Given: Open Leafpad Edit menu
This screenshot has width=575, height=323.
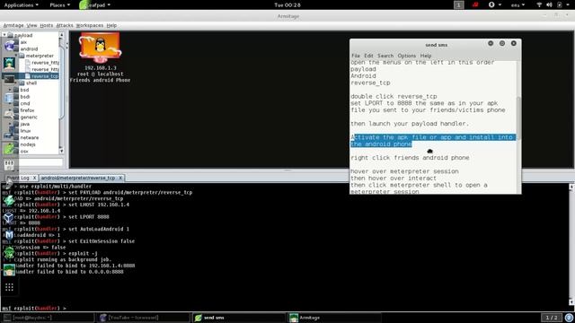Looking at the screenshot, I should (368, 56).
